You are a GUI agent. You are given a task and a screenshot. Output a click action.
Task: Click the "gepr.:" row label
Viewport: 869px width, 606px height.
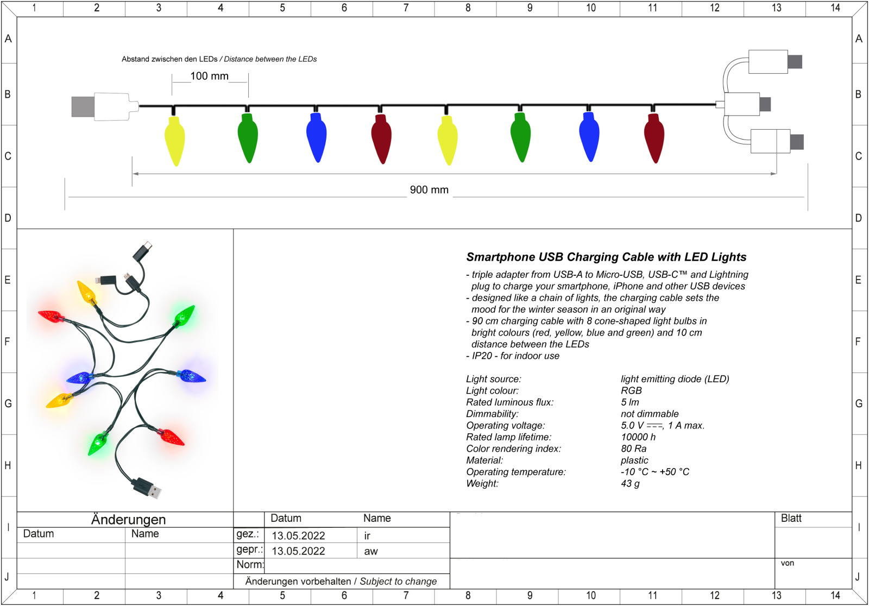[249, 550]
